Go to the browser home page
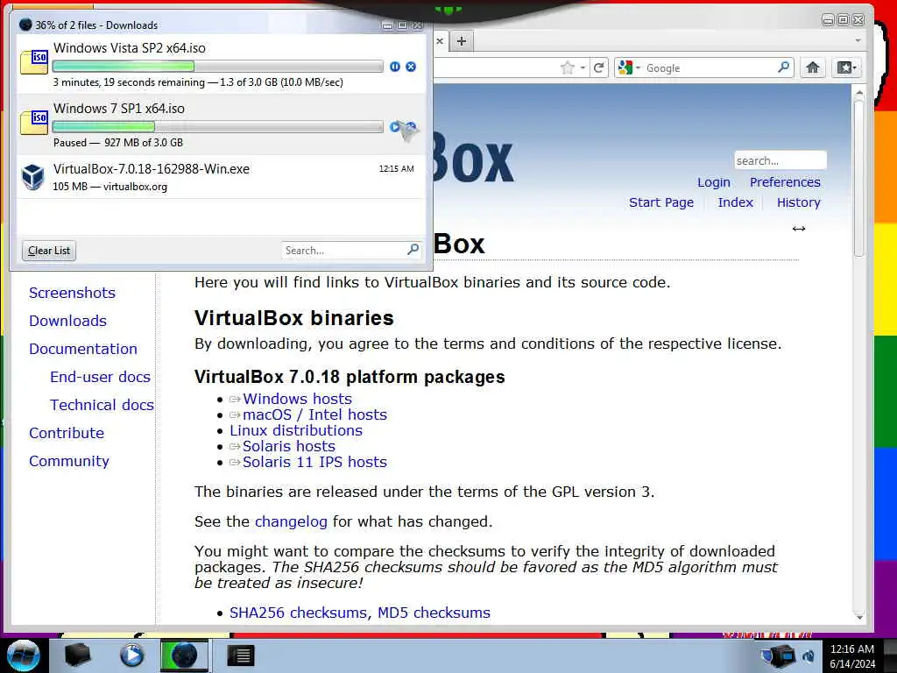Screen dimensions: 897x673 click(812, 67)
